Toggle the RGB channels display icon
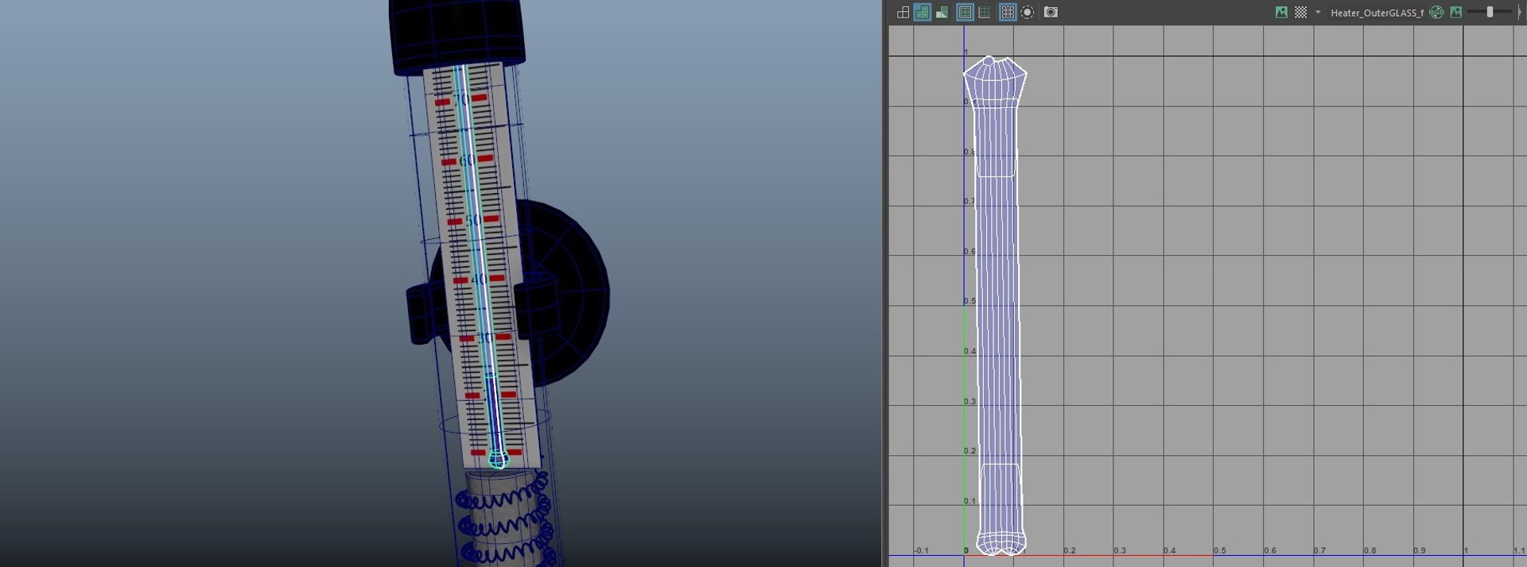Image resolution: width=1527 pixels, height=567 pixels. pyautogui.click(x=1436, y=12)
